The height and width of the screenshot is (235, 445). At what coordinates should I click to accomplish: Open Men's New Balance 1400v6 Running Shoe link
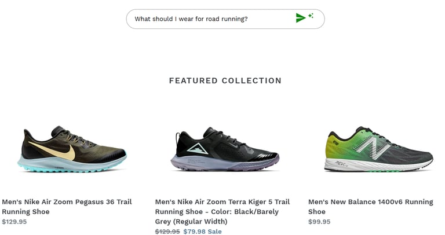click(x=370, y=207)
